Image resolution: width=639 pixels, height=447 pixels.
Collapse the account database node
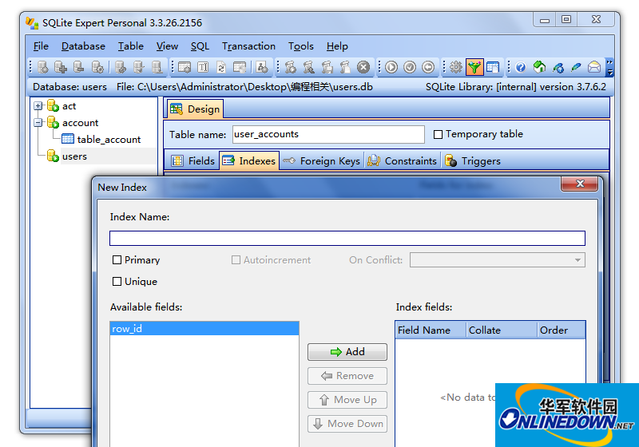pos(38,123)
